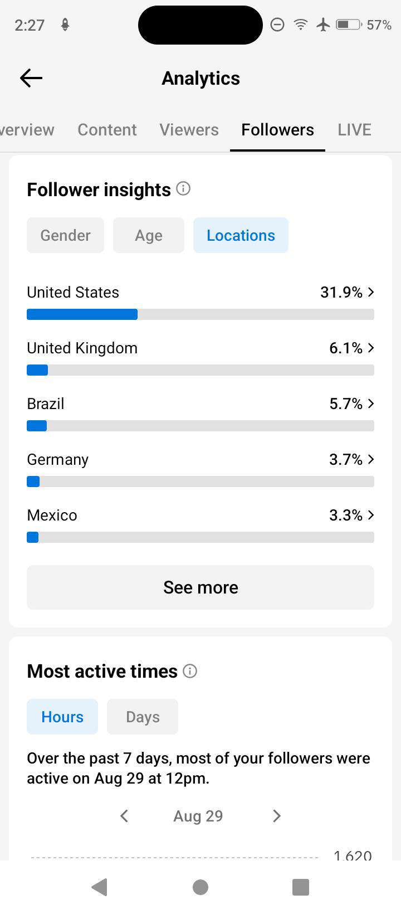401x914 pixels.
Task: Open Follower insights info icon
Action: (183, 189)
